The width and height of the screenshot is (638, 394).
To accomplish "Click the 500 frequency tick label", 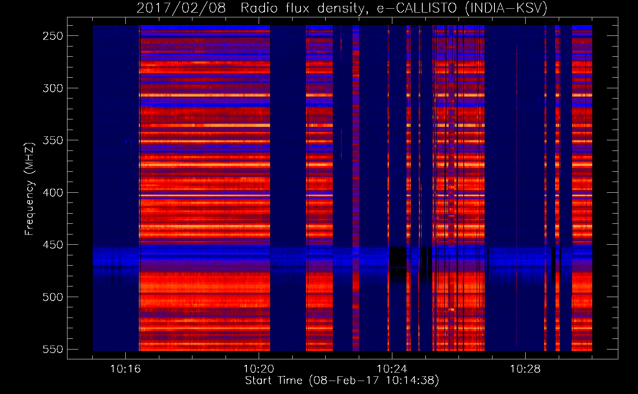I will 53,297.
